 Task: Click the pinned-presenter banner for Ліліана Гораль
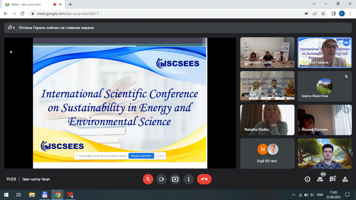point(178,28)
